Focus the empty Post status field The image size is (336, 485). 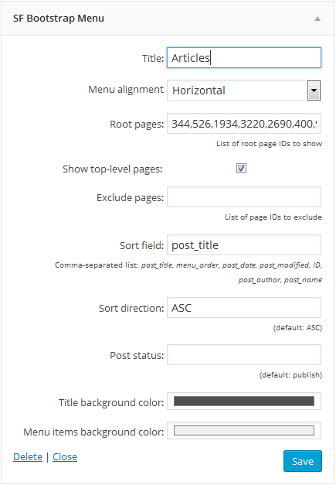(244, 355)
